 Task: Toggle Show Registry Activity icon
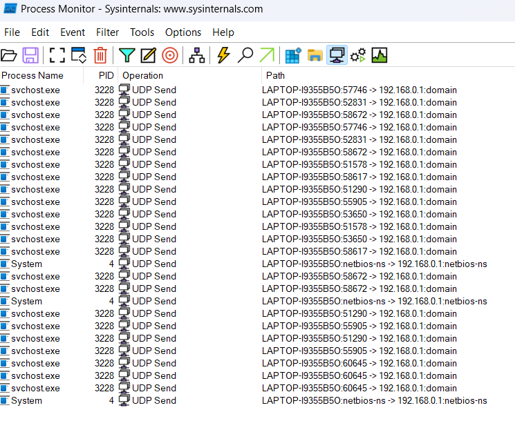(293, 55)
